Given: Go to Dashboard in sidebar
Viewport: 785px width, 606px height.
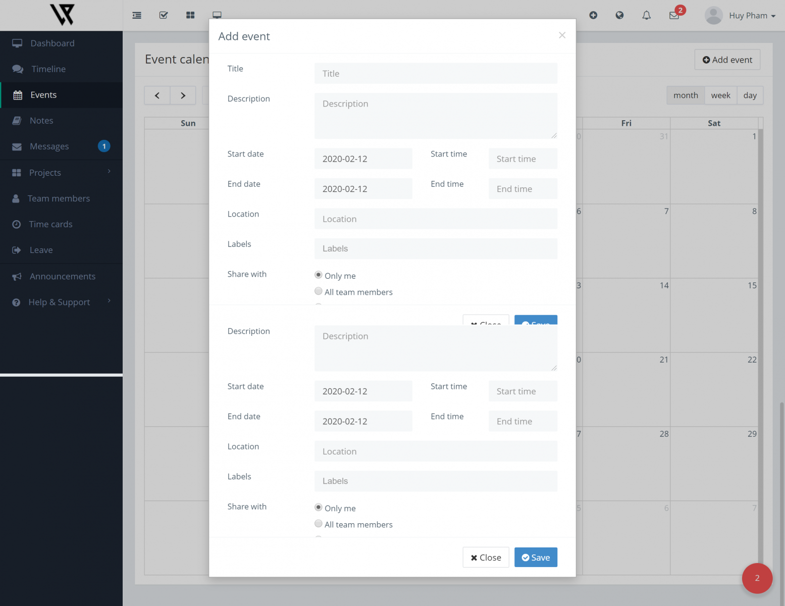Looking at the screenshot, I should (x=61, y=43).
